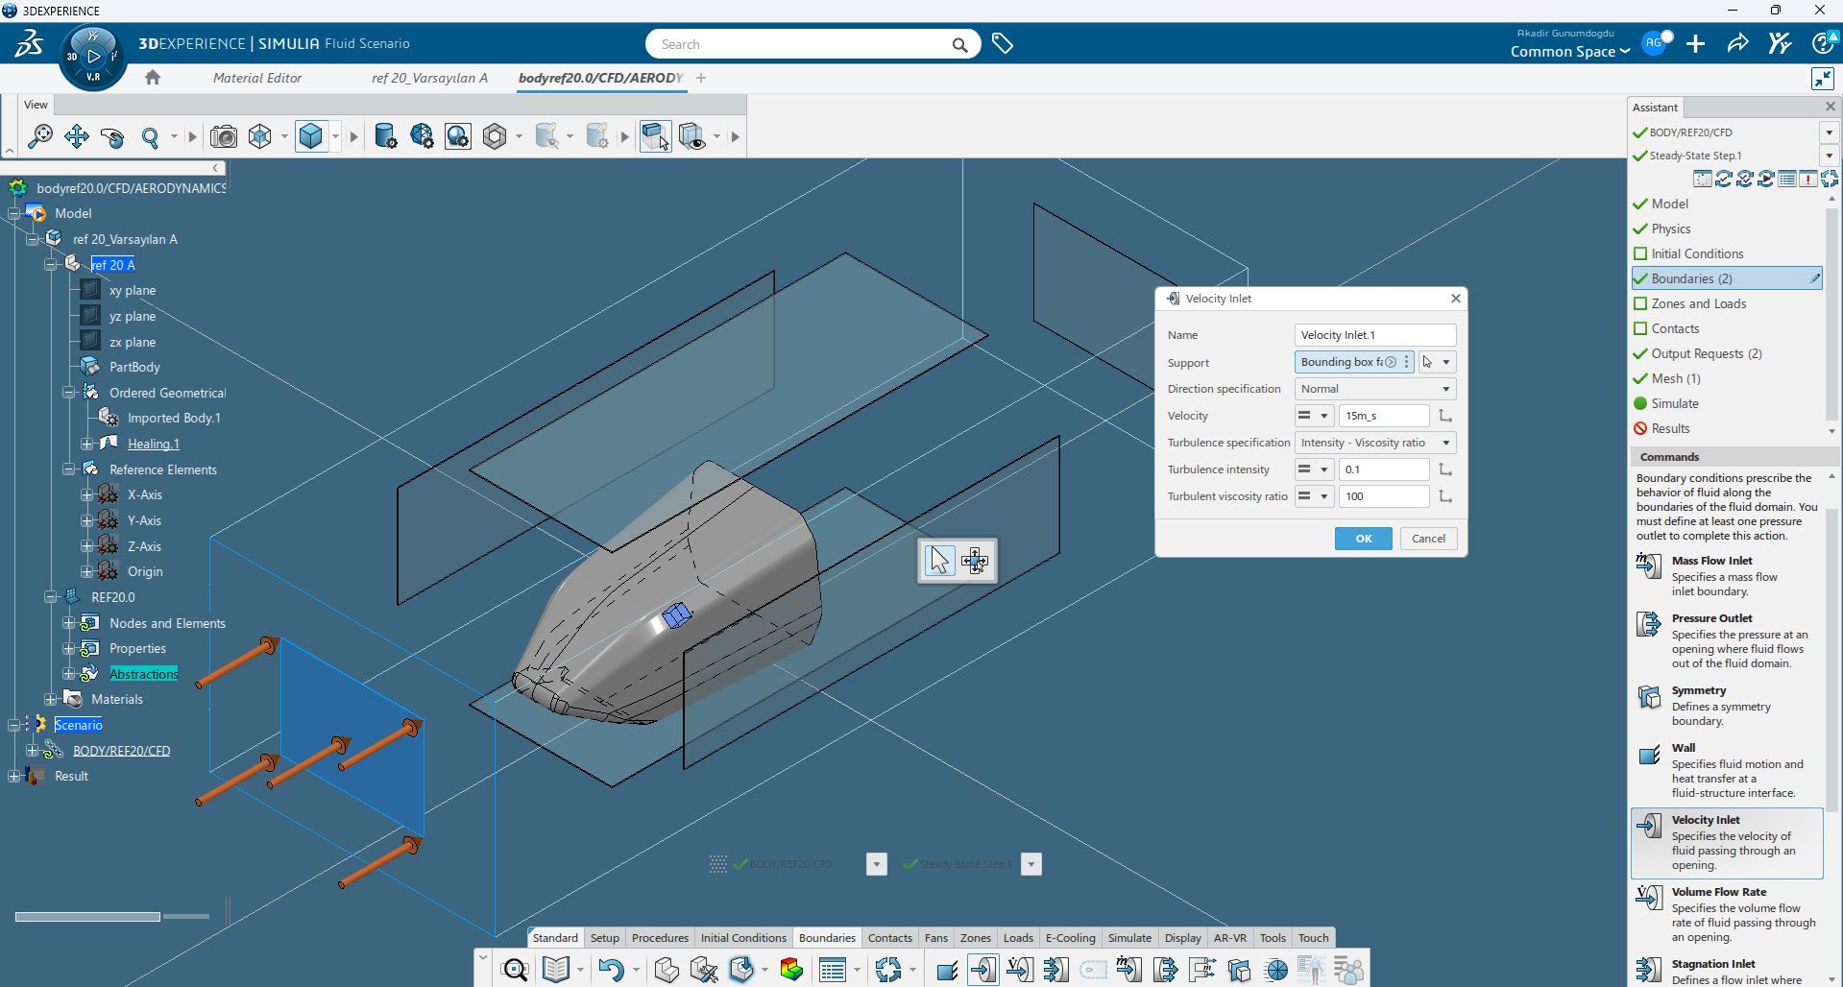Click the mesh sphere settings icon
This screenshot has width=1843, height=987.
pyautogui.click(x=422, y=136)
